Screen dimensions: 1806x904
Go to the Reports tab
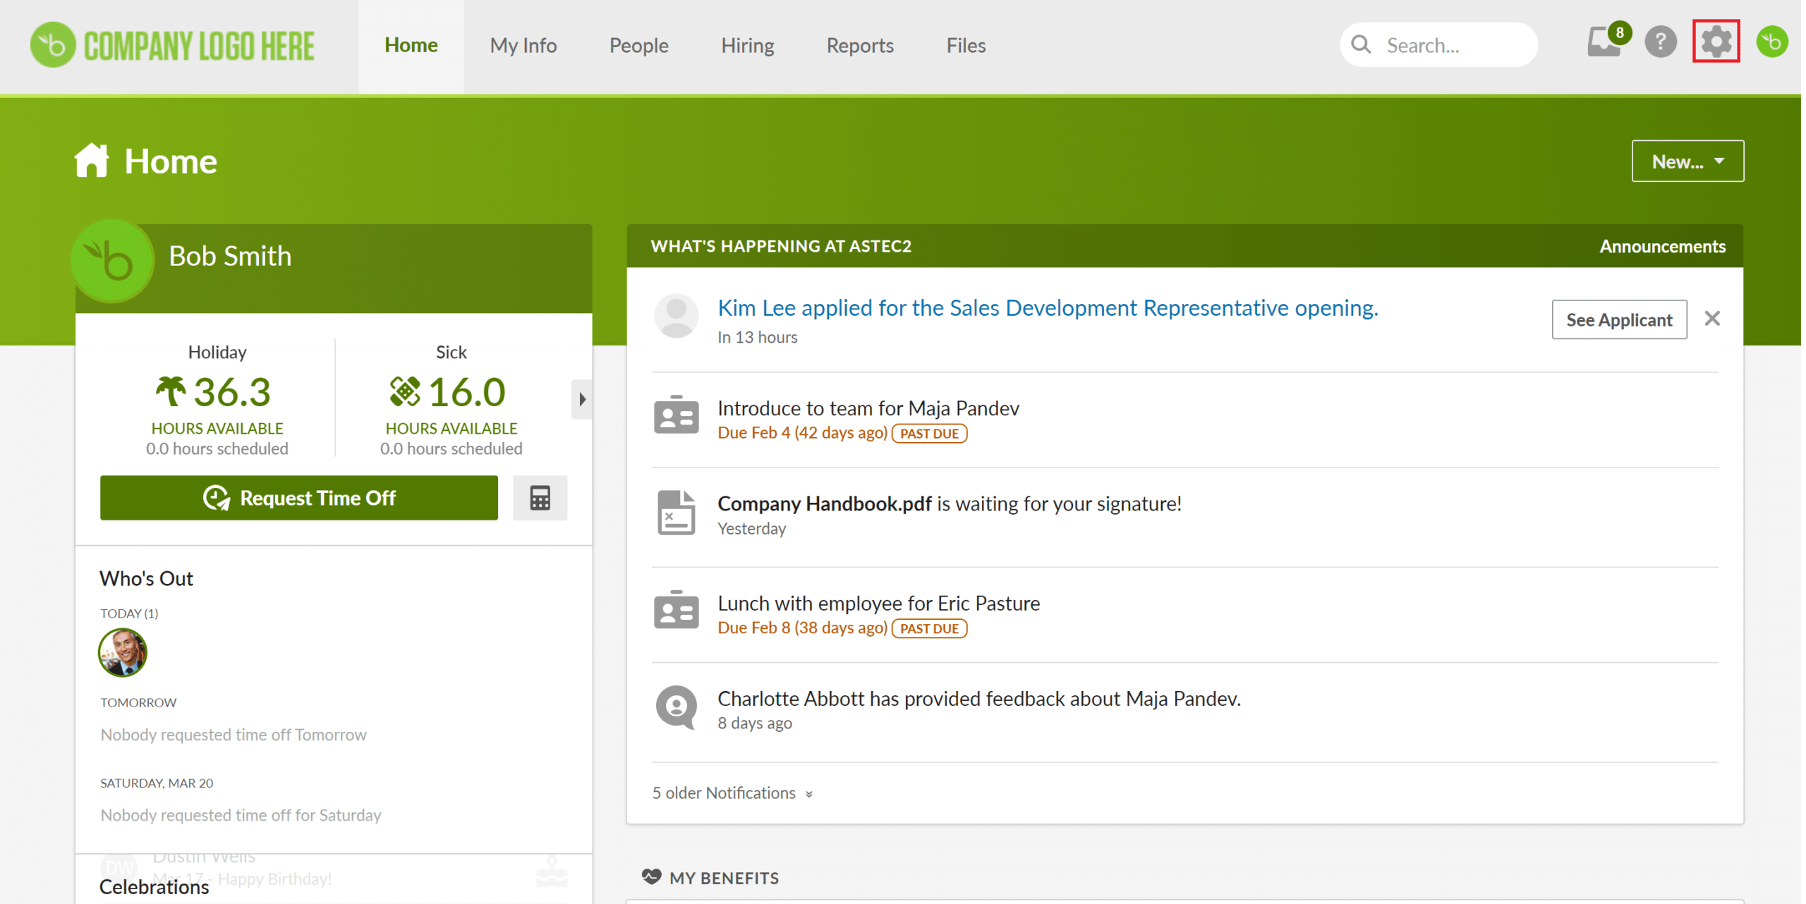859,46
